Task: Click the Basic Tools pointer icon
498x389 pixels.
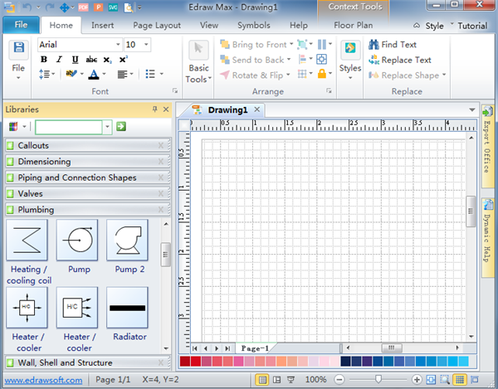Action: coord(198,50)
